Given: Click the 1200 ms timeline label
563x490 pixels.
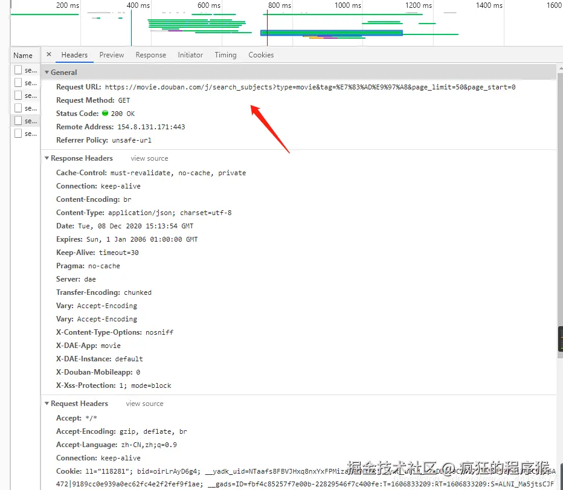Looking at the screenshot, I should (419, 5).
